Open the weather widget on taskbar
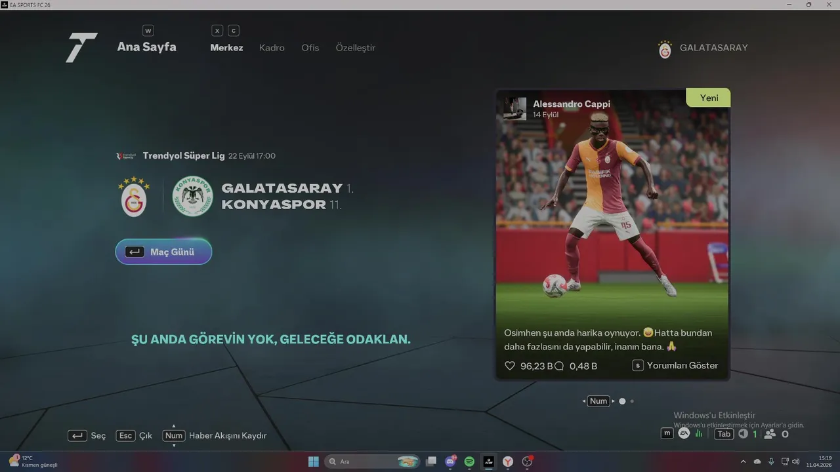Viewport: 840px width, 472px height. (x=33, y=462)
